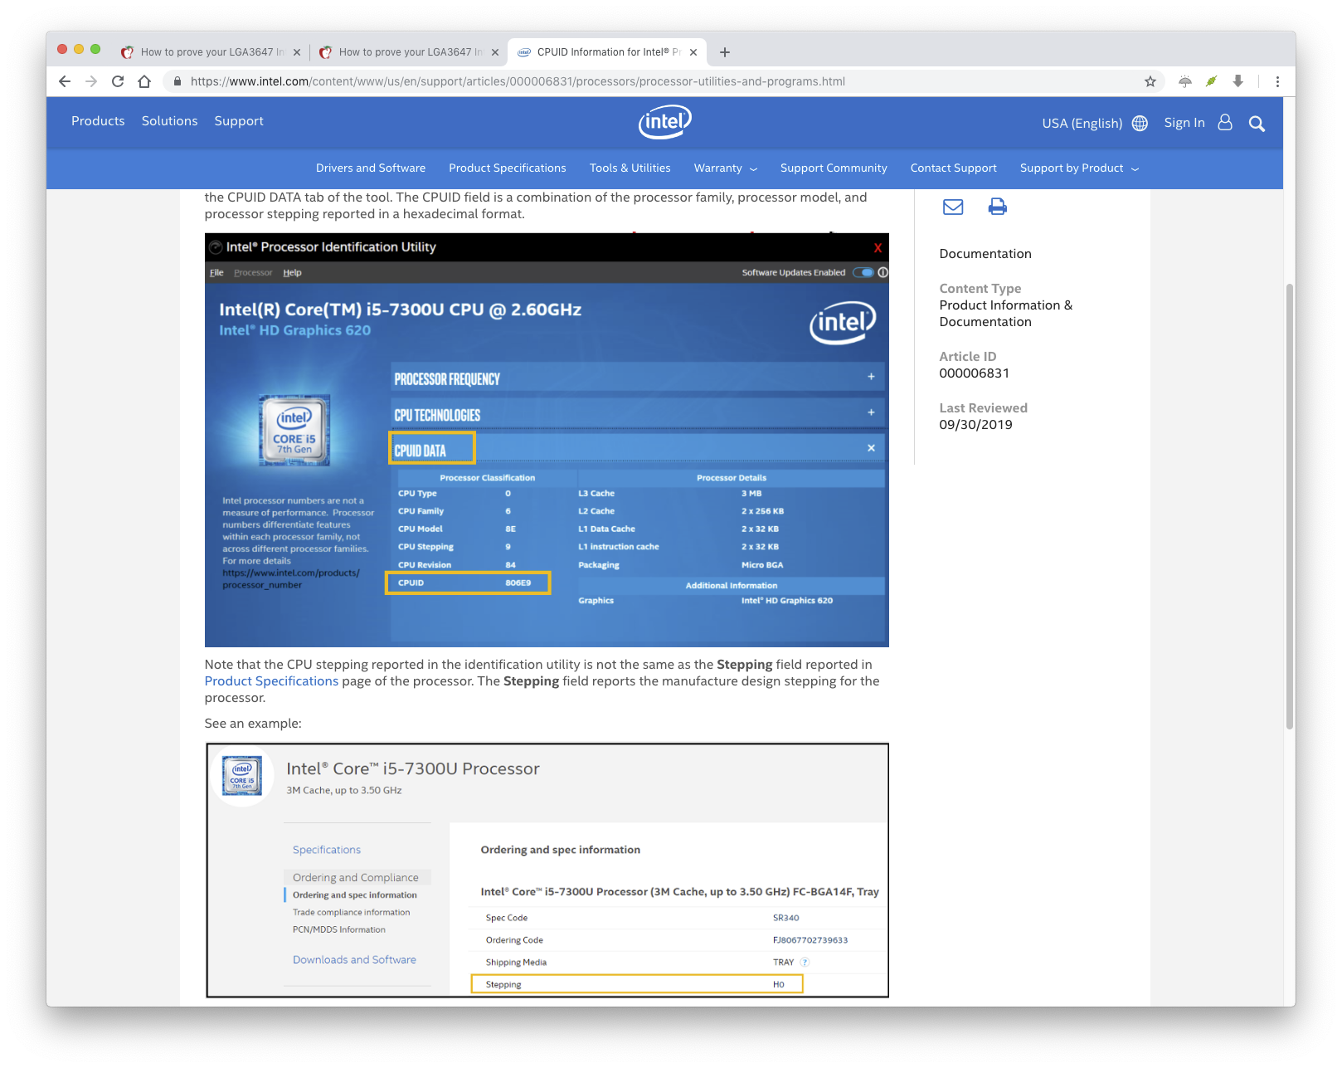Image resolution: width=1342 pixels, height=1068 pixels.
Task: Open Support Community
Action: click(834, 168)
